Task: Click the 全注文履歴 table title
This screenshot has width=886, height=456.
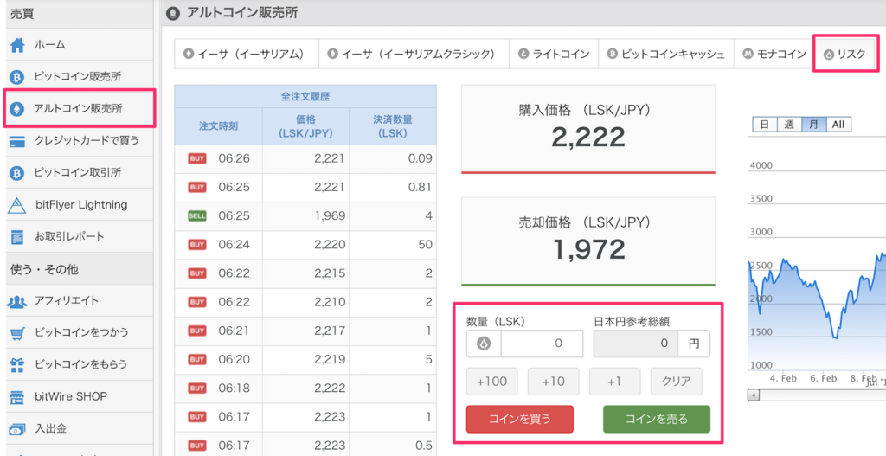Action: 305,97
